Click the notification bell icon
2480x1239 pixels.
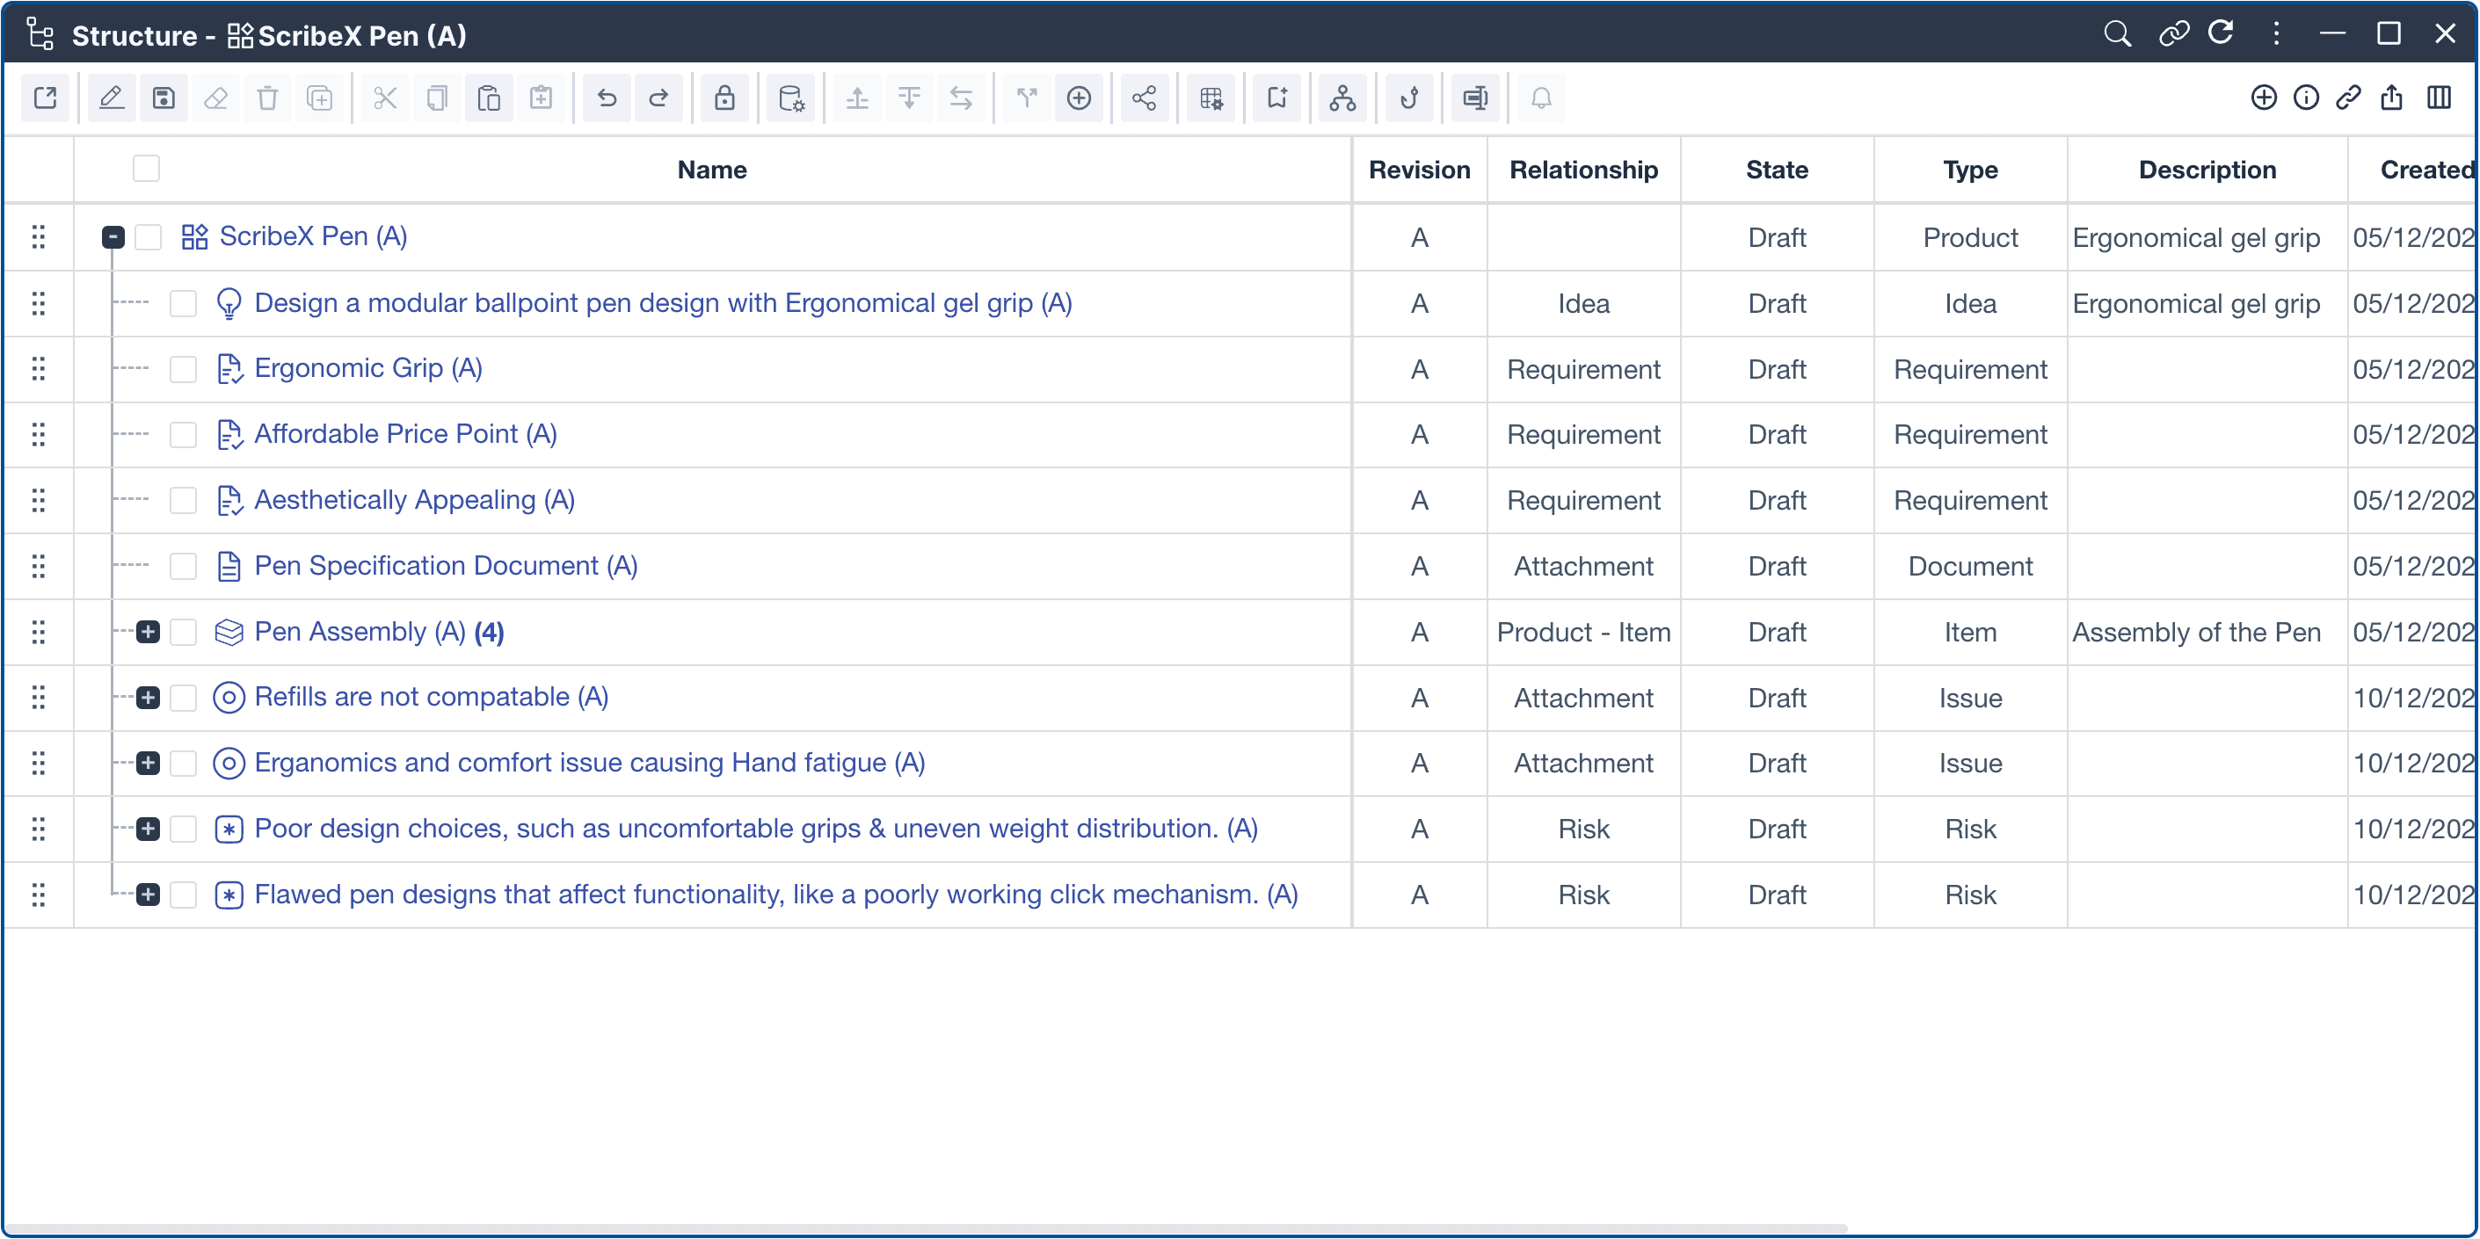pos(1541,98)
